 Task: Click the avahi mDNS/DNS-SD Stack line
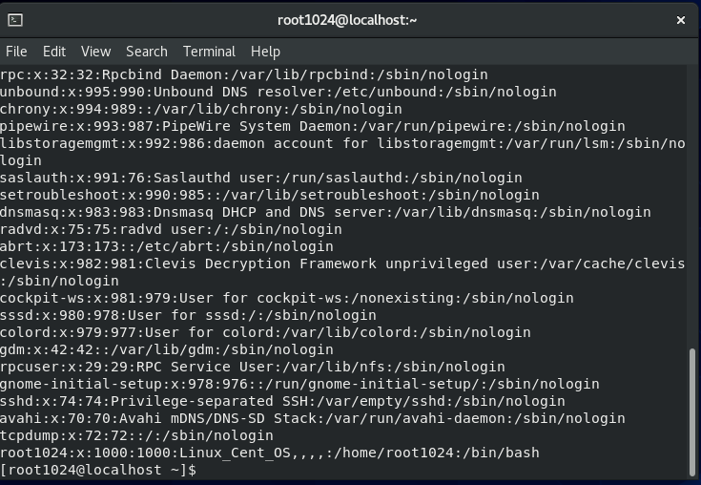[313, 418]
